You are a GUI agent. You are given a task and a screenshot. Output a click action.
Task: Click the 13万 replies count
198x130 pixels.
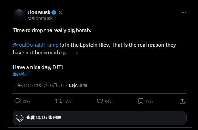(x=26, y=102)
